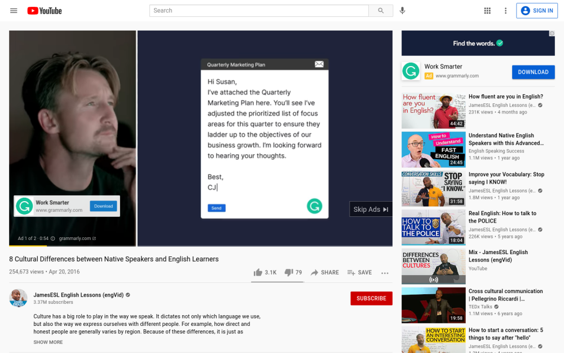This screenshot has height=353, width=564.
Task: Click the Grammarly logo in ad overlay
Action: pyautogui.click(x=24, y=206)
